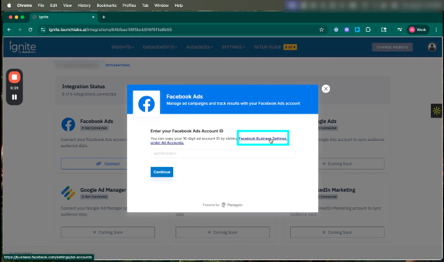Image resolution: width=444 pixels, height=262 pixels.
Task: Click the media control toolbar icon
Action: (400, 30)
